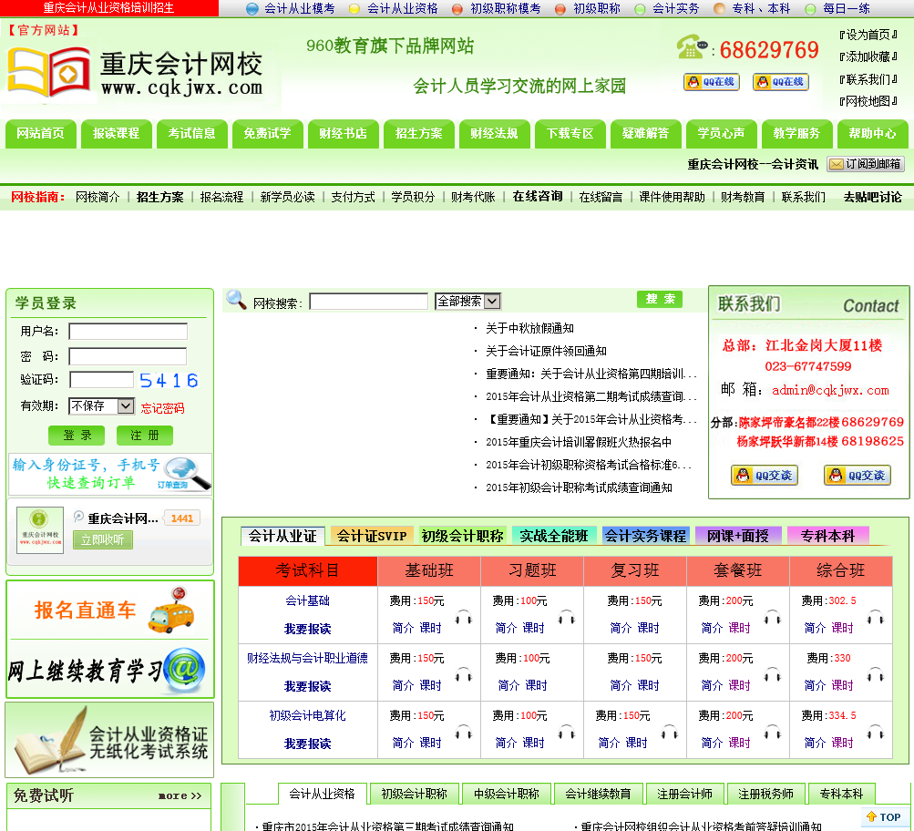Click the right QQ交谈 button in contact box
The width and height of the screenshot is (914, 831).
(857, 475)
